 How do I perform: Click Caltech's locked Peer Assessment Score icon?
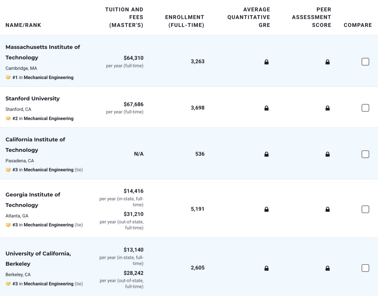point(327,154)
